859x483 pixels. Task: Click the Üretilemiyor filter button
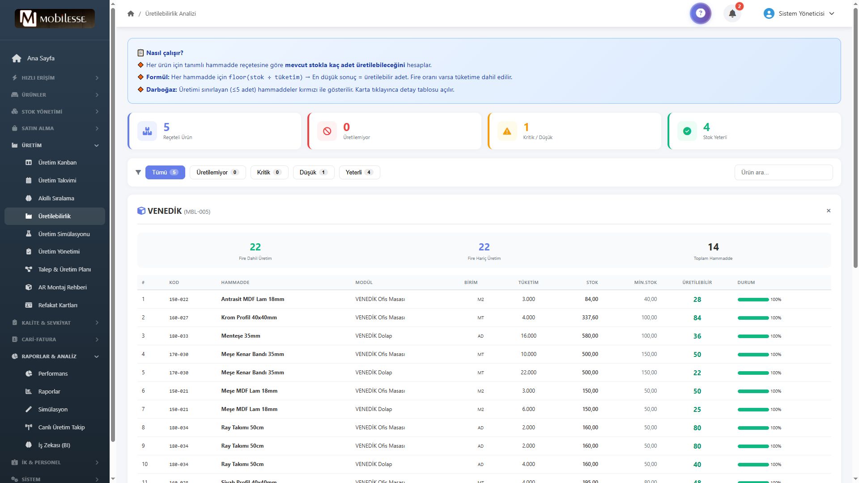(217, 172)
